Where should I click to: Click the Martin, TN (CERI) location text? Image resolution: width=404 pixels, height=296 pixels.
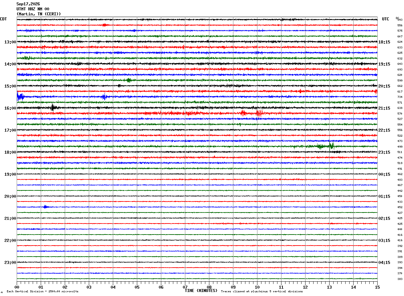pyautogui.click(x=39, y=14)
